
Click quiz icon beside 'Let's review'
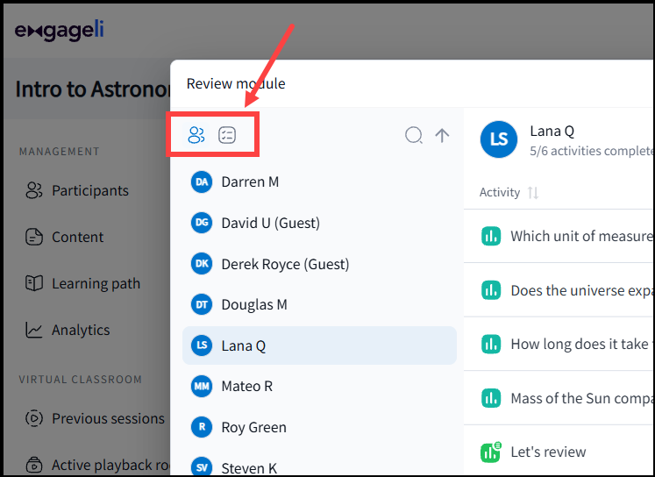(491, 452)
